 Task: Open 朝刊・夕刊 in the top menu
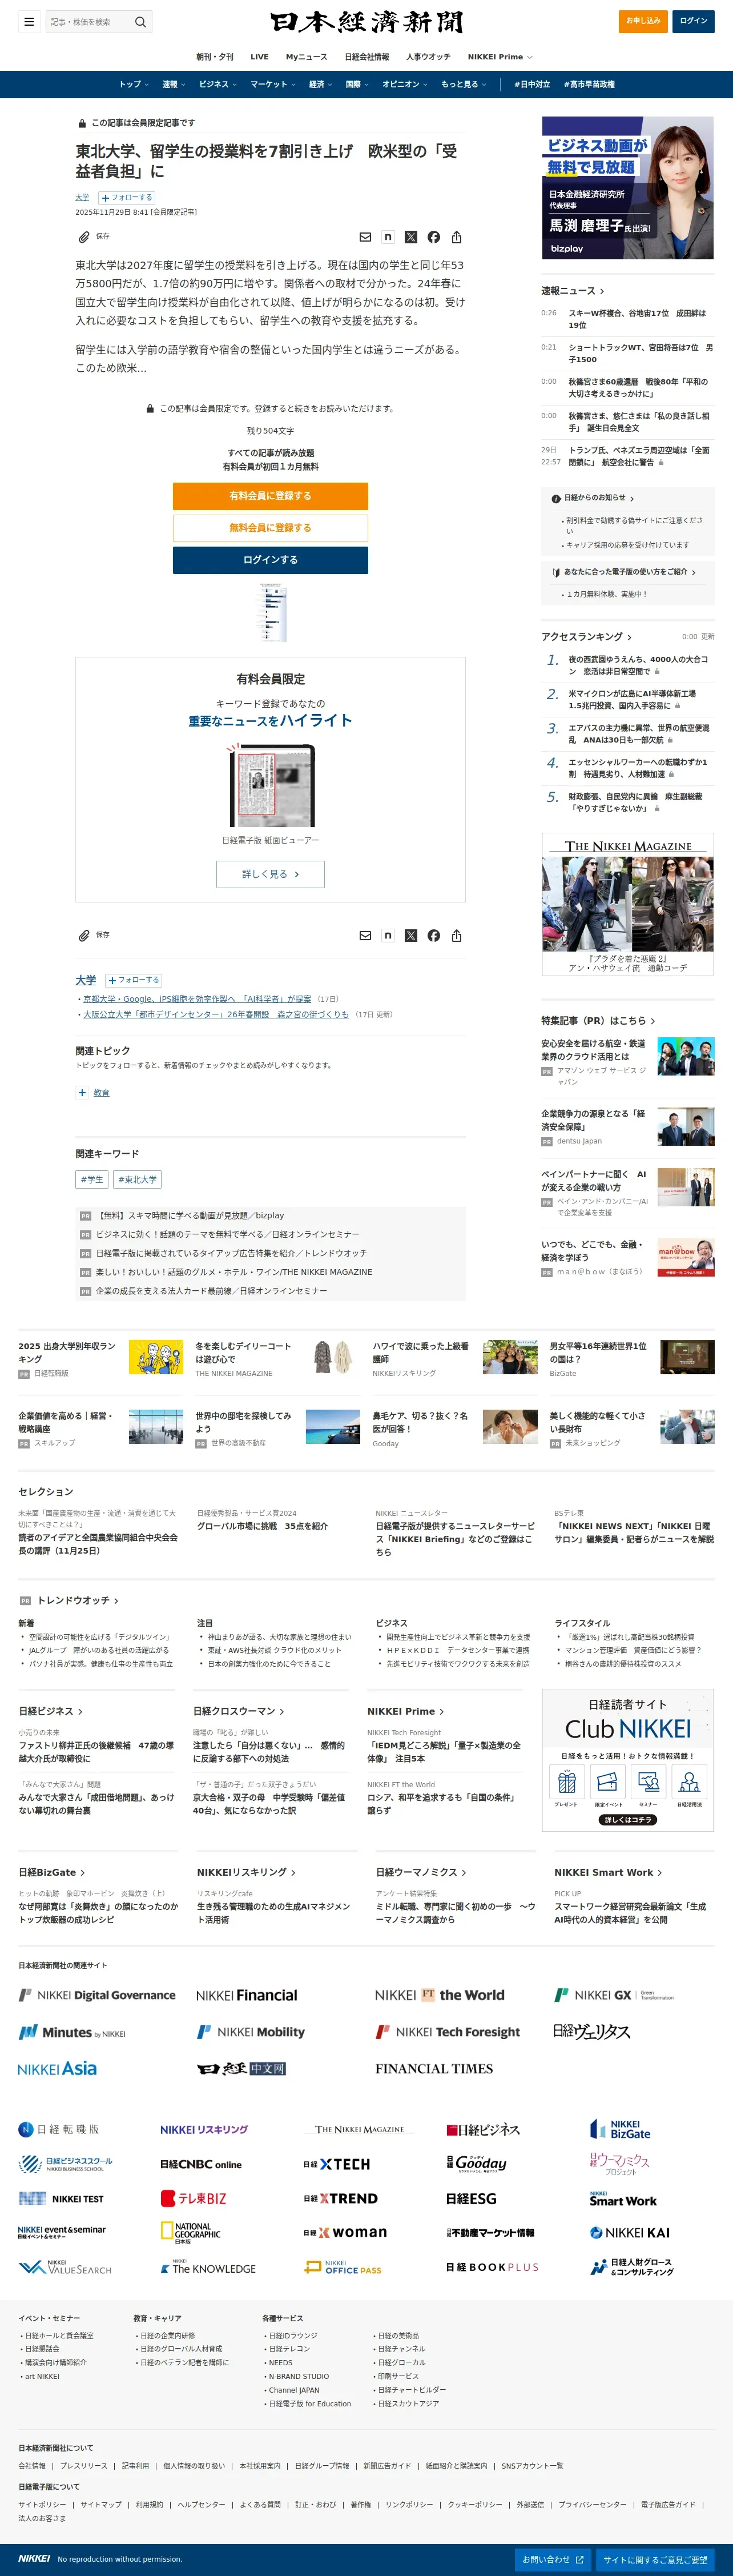pos(214,57)
